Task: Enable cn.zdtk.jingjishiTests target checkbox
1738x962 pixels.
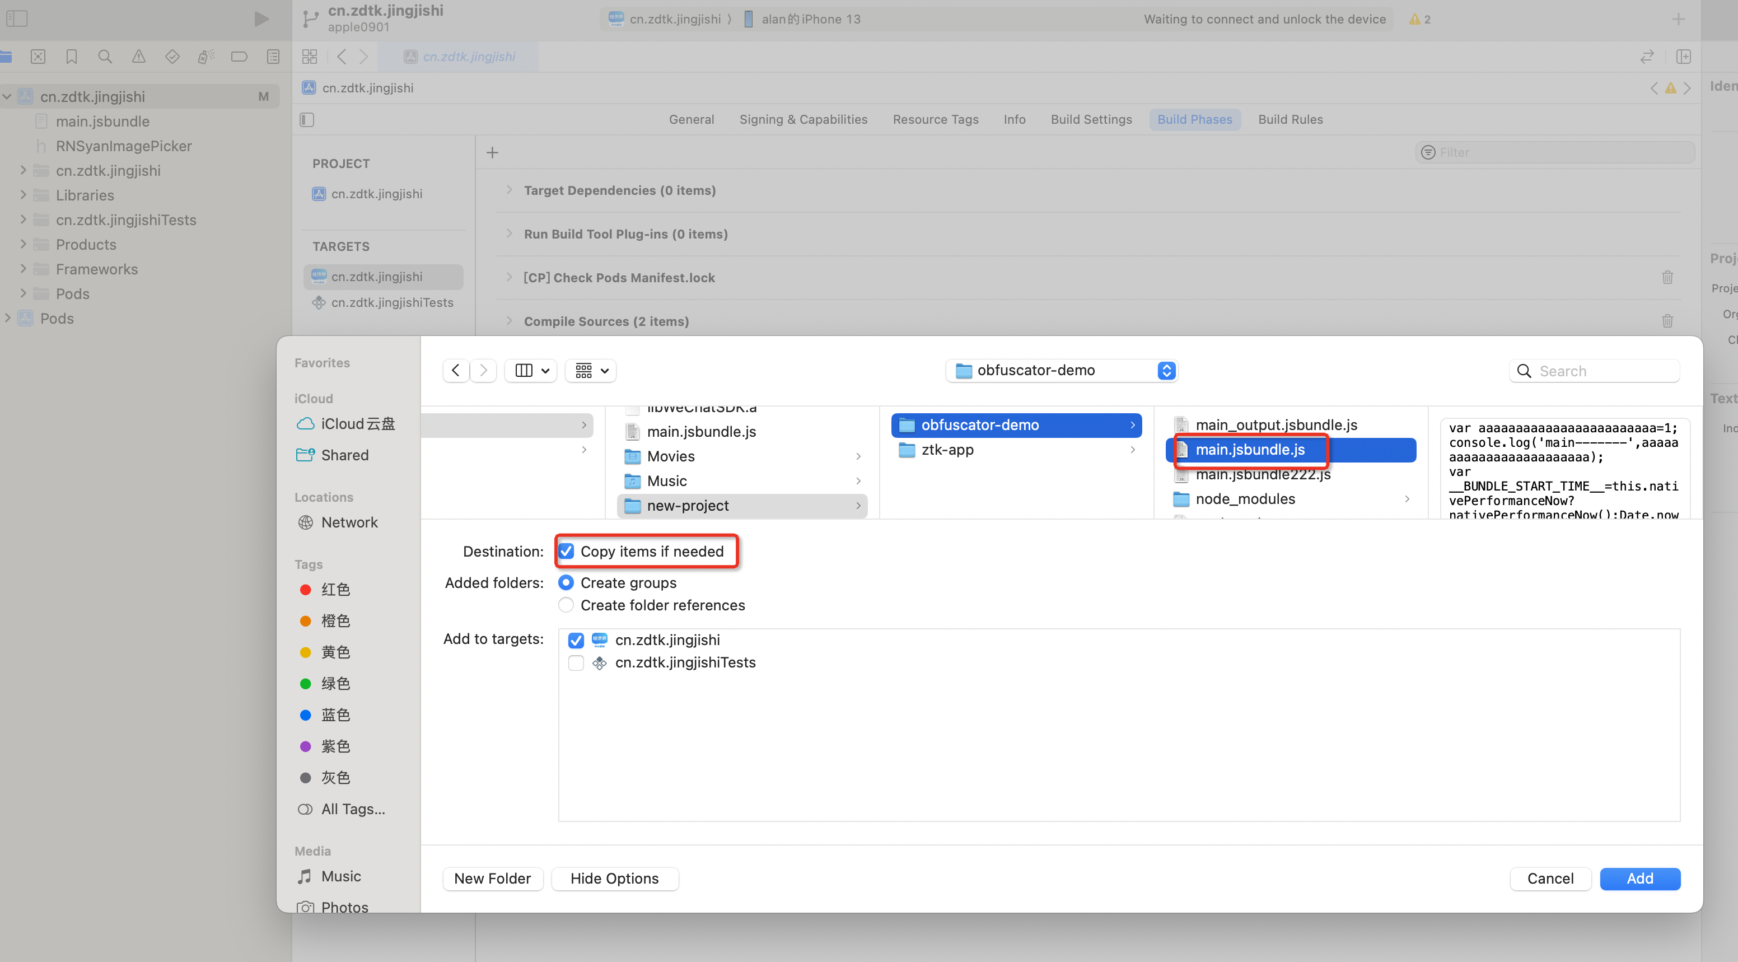Action: click(x=576, y=663)
